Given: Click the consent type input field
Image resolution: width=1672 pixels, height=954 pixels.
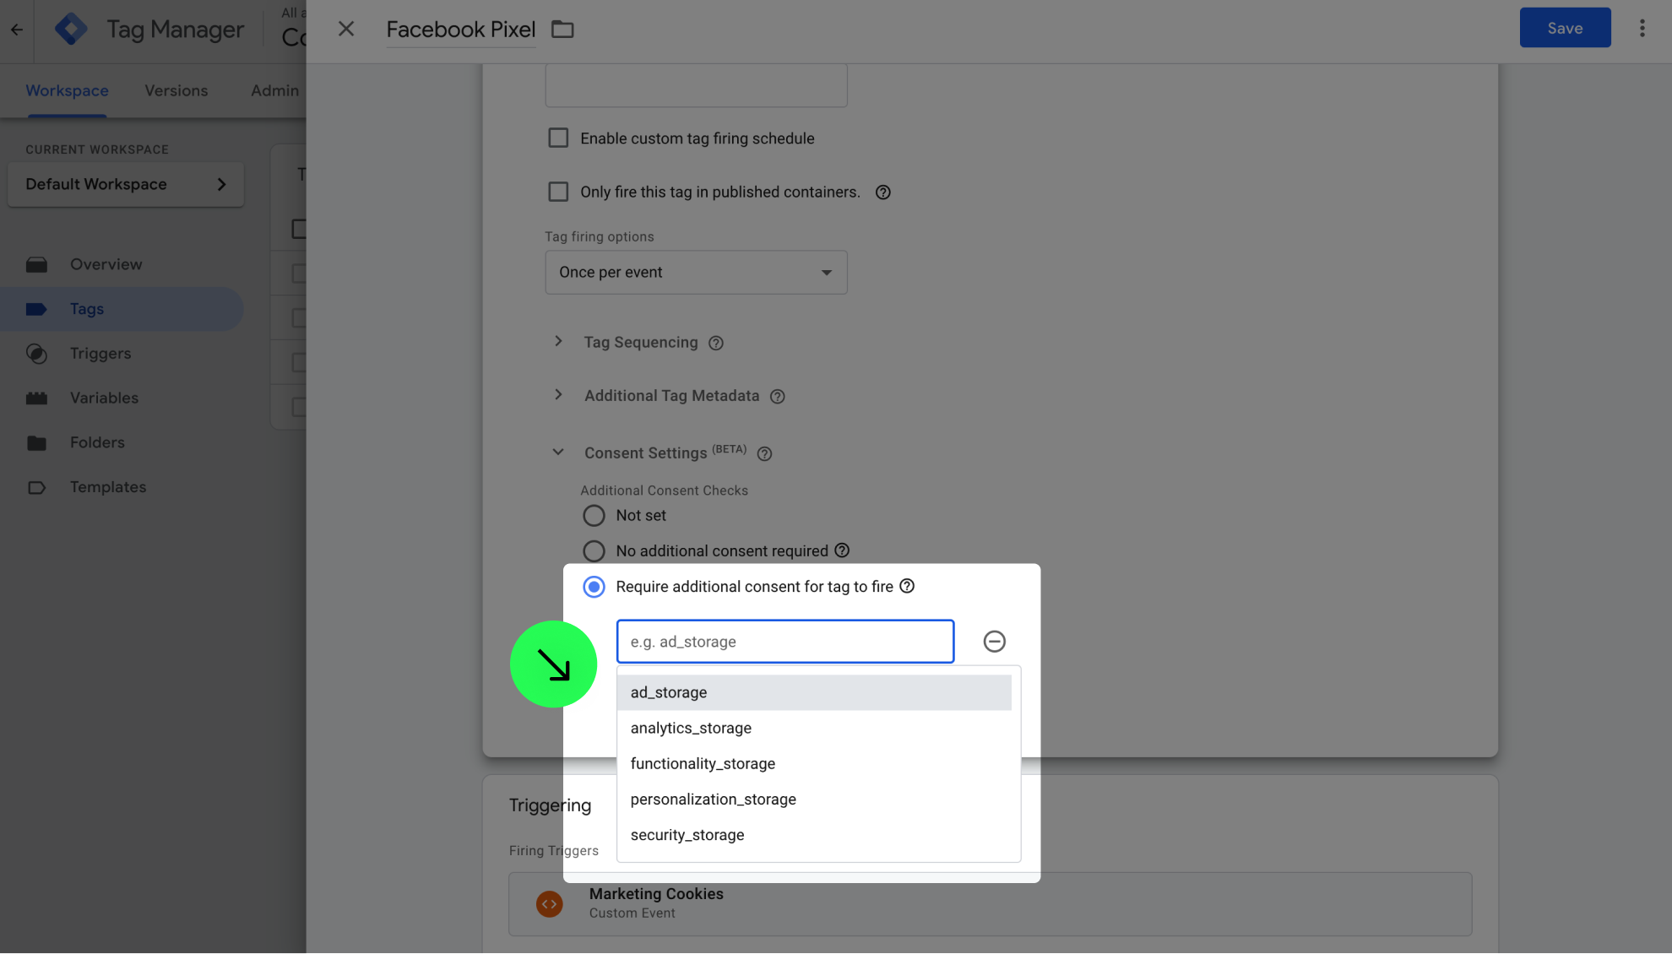Looking at the screenshot, I should 785,642.
